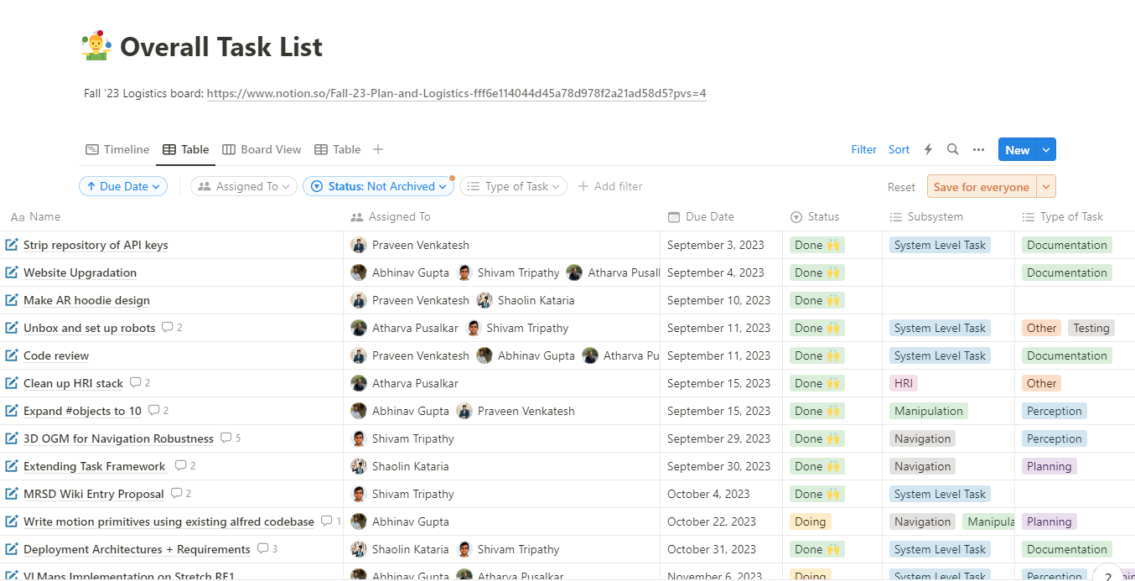
Task: Switch to the Board View tab
Action: 262,149
